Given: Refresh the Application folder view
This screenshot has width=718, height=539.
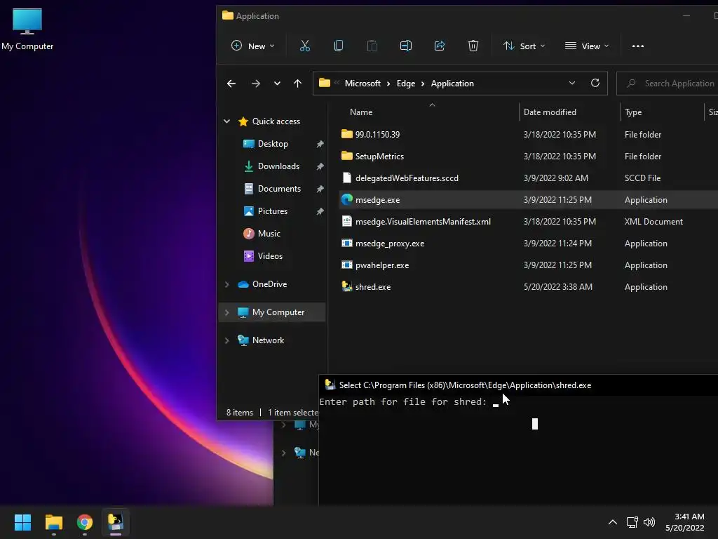Looking at the screenshot, I should tap(595, 83).
